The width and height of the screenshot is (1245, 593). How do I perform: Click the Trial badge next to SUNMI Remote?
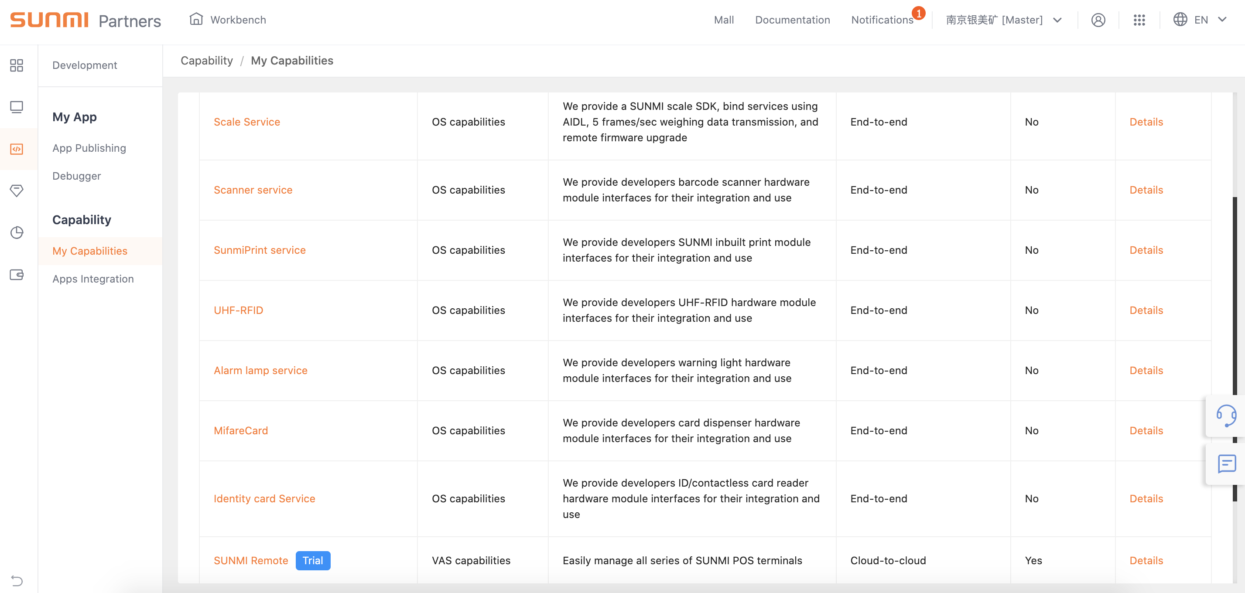[313, 560]
